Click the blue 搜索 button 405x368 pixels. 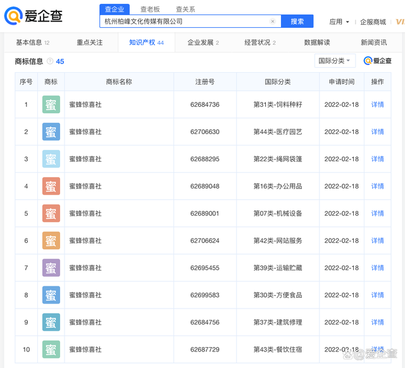[297, 21]
